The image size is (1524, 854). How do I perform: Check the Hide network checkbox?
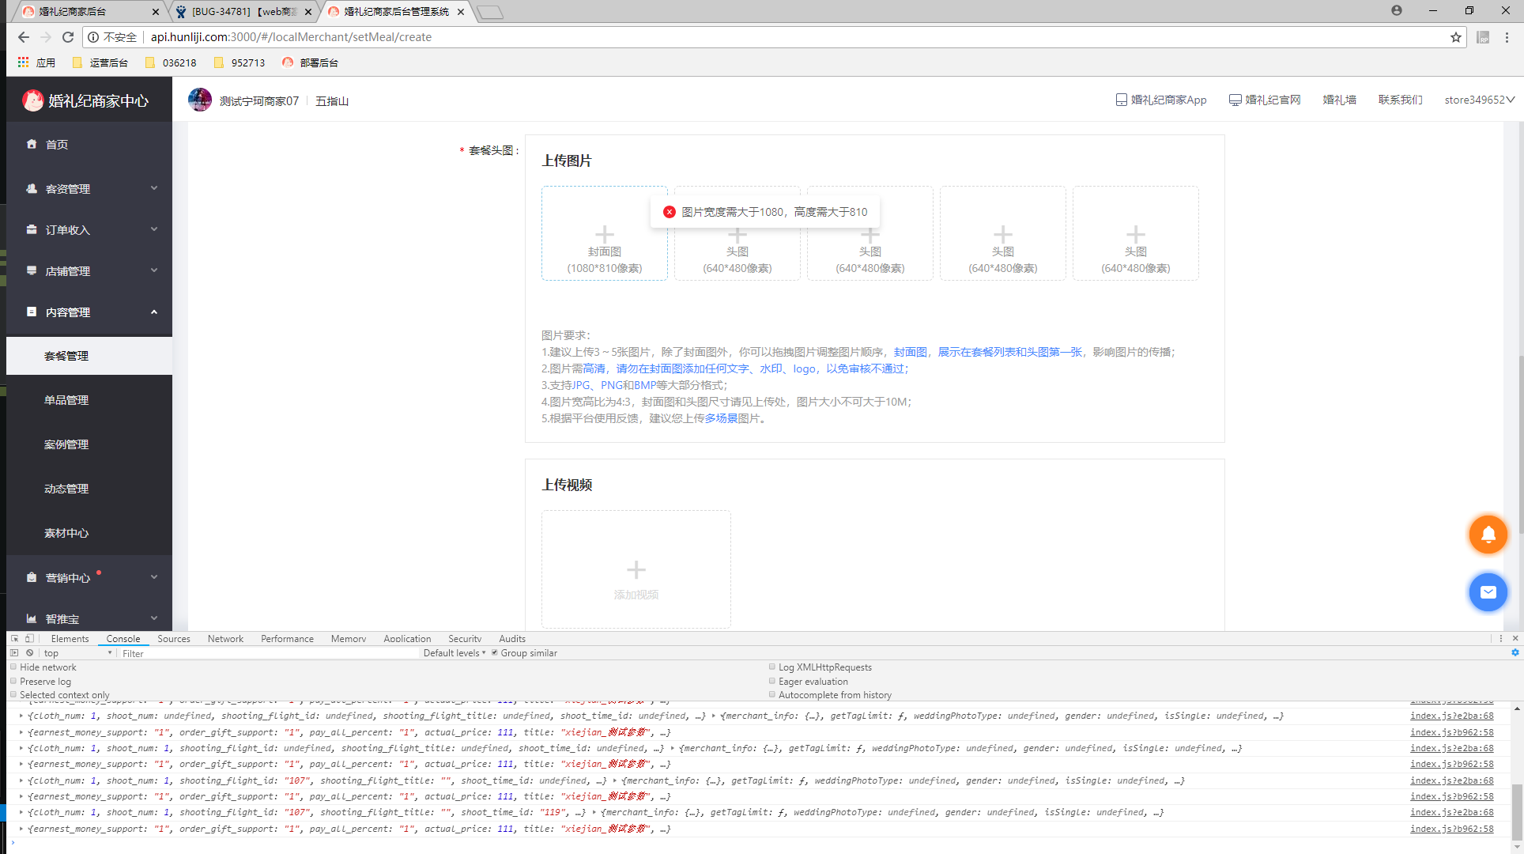pos(13,667)
